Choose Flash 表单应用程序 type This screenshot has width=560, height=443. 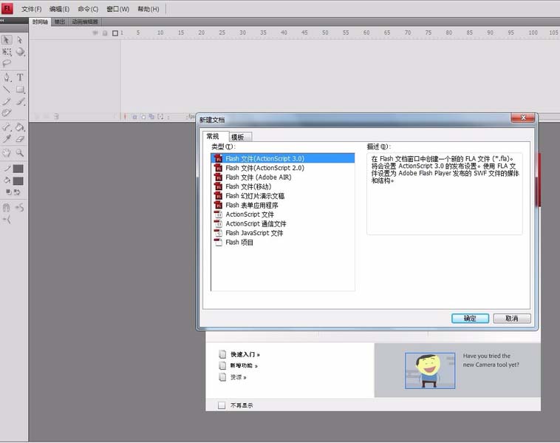pos(283,205)
